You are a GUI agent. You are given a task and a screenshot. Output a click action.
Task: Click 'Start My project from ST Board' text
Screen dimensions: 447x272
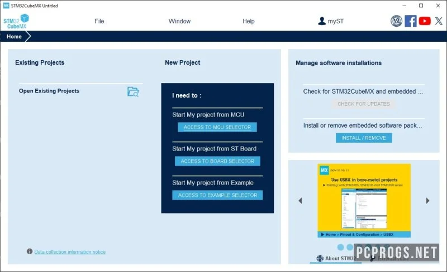pos(214,148)
